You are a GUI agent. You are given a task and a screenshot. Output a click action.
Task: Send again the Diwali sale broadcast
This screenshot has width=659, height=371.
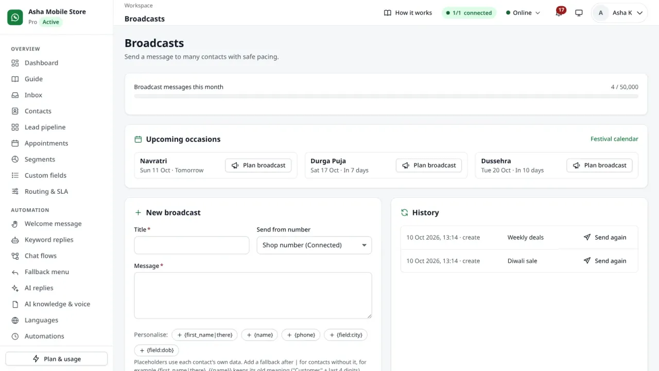[x=605, y=261]
